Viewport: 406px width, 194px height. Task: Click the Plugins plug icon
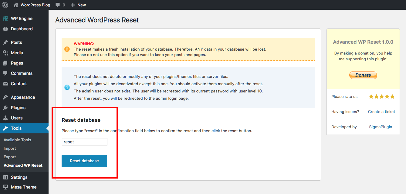point(5,108)
